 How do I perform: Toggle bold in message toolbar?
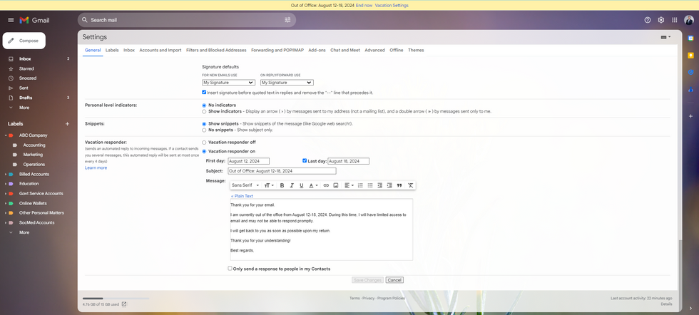point(282,185)
